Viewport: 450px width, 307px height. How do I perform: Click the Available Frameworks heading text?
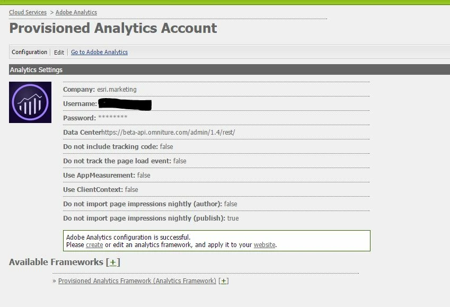tap(56, 262)
